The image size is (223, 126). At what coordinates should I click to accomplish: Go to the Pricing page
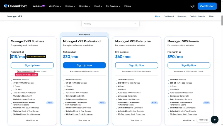tap(127, 6)
